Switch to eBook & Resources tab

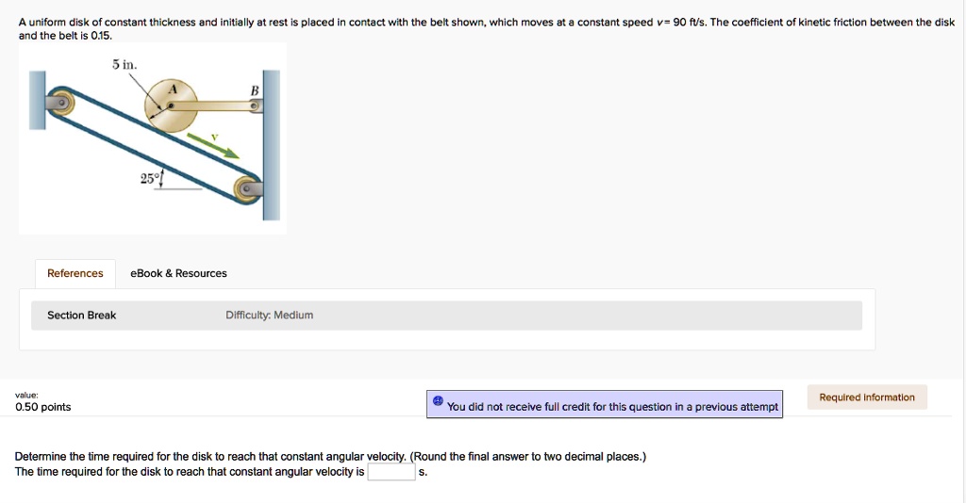pyautogui.click(x=178, y=273)
